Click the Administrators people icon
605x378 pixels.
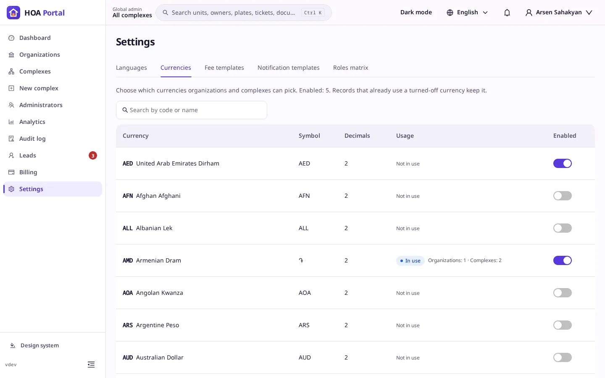(x=11, y=105)
